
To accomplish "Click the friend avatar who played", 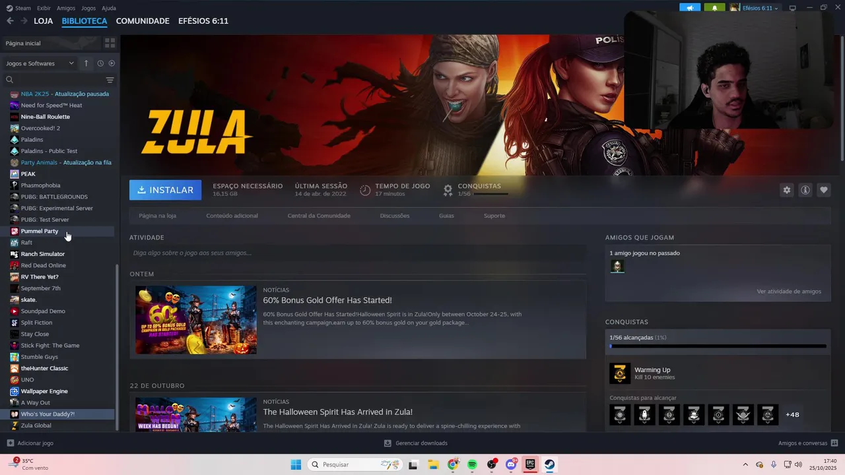I will pos(617,266).
